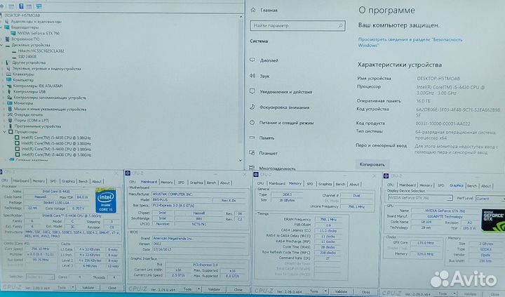
Task: Click the Мониторы monitor icon
Action: (9, 103)
